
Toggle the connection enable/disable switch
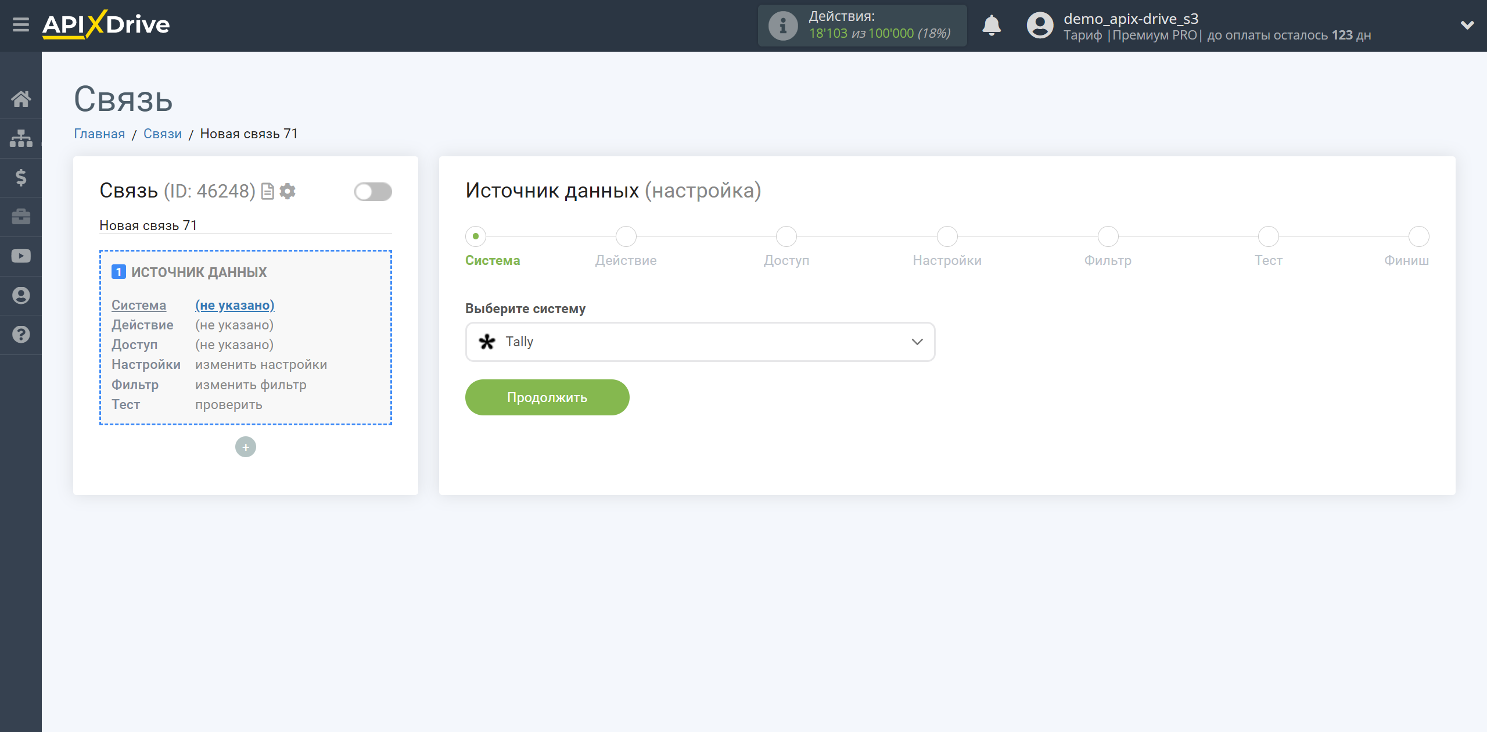372,192
